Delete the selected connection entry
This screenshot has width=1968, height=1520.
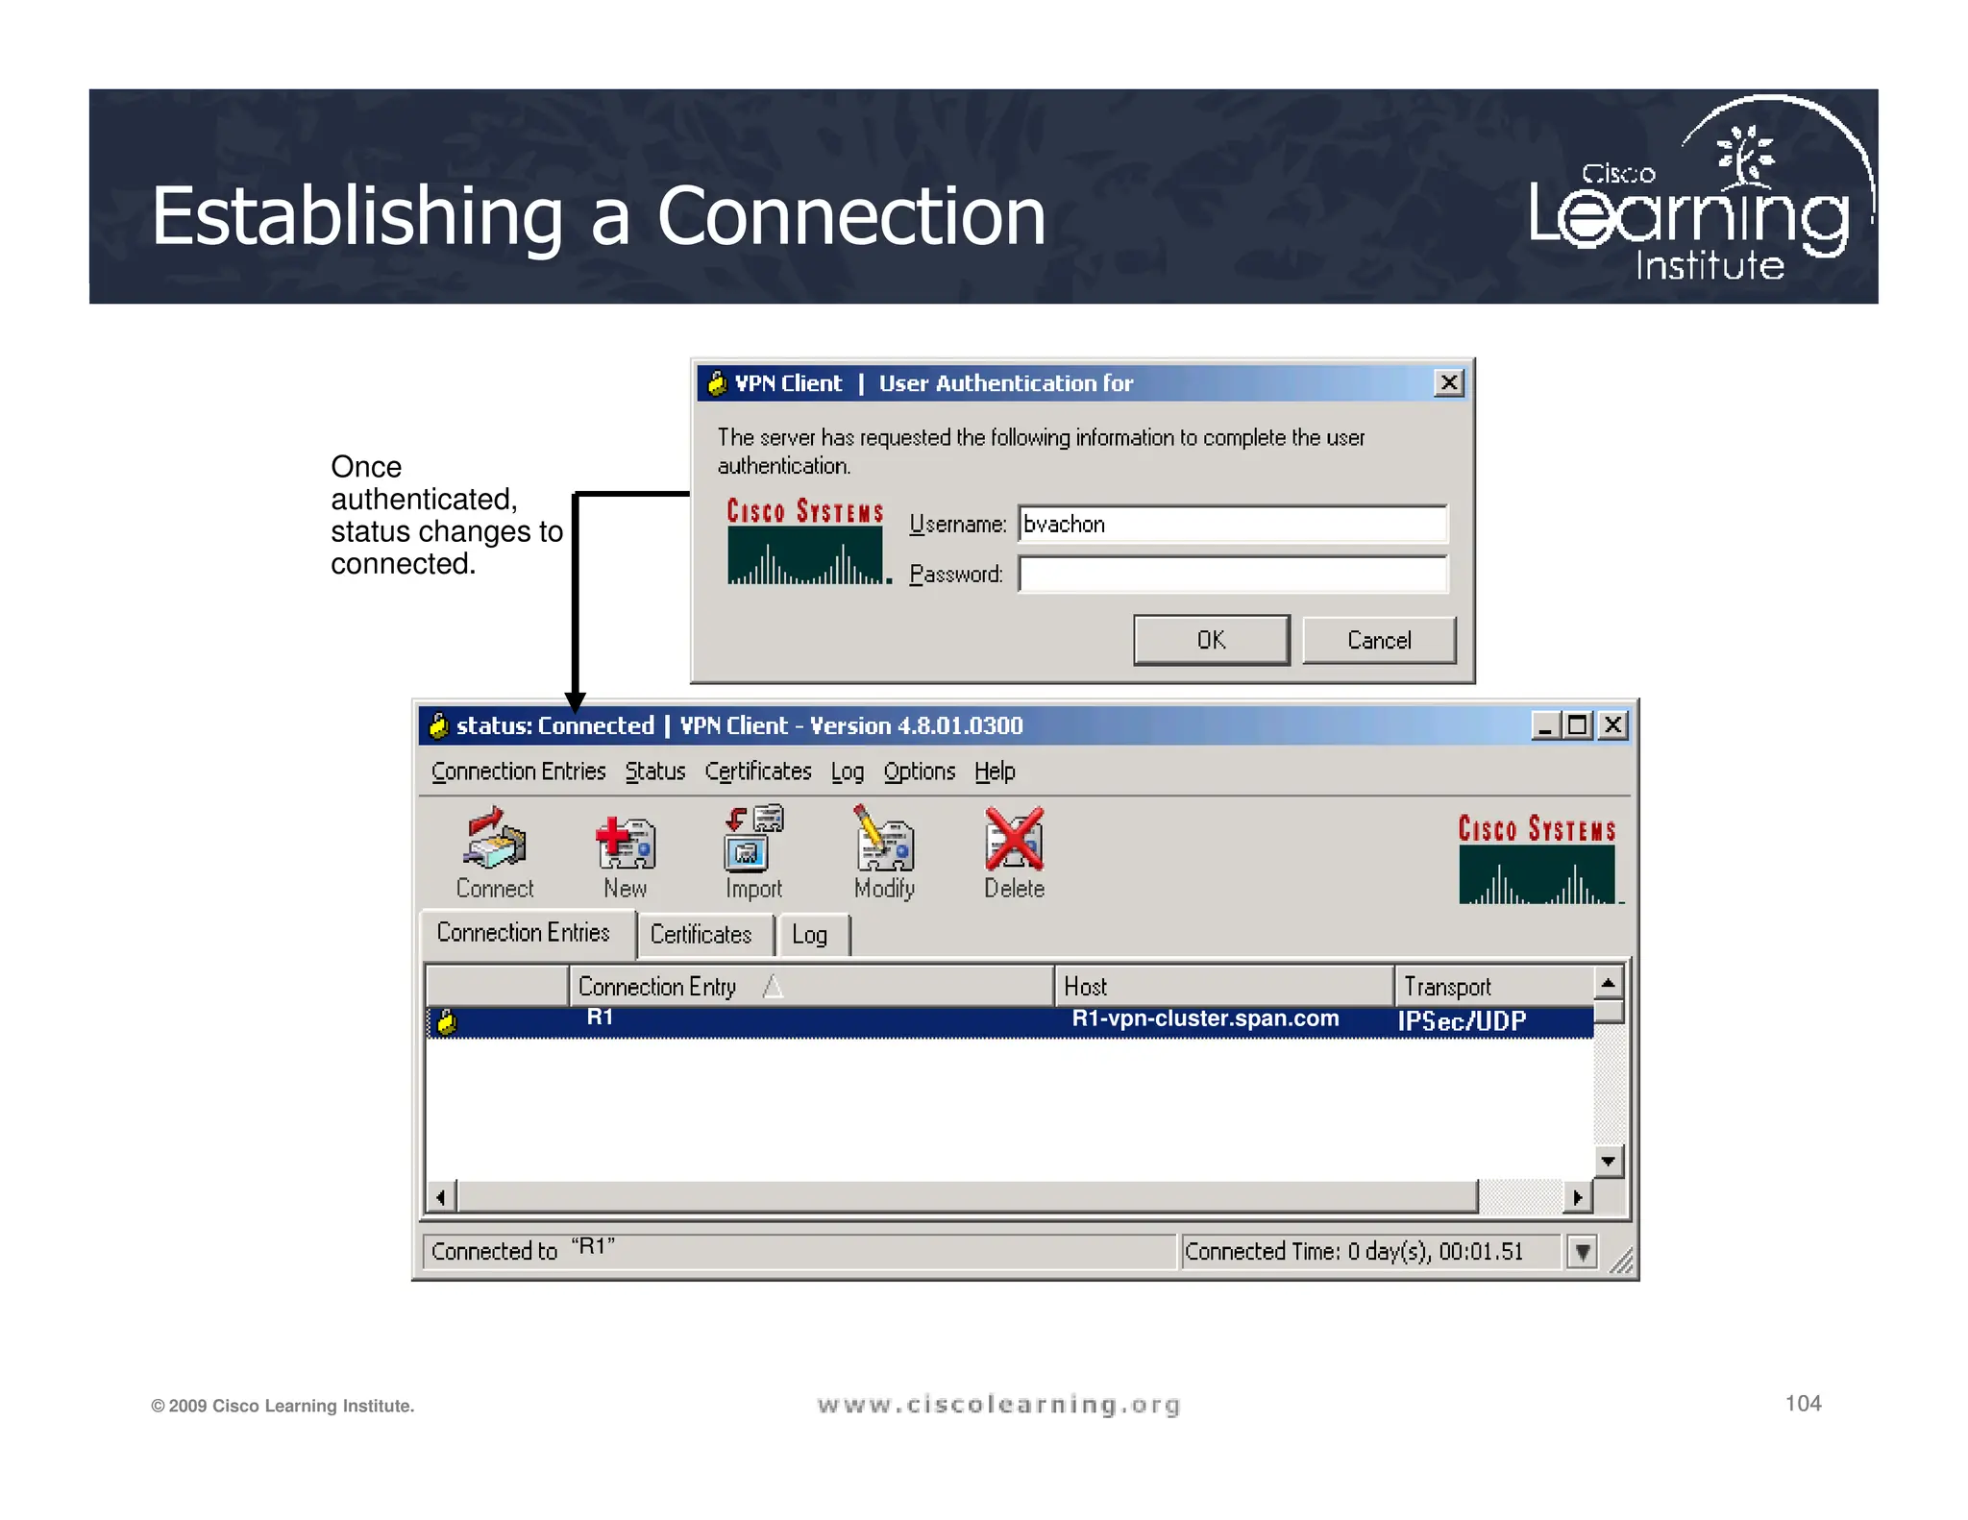click(x=1014, y=852)
